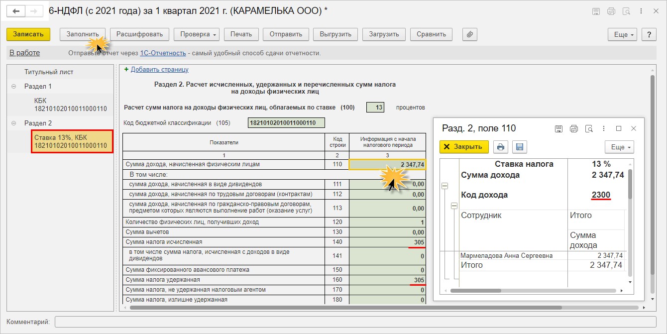Collapse the Раздел 2 tree node

click(x=13, y=123)
